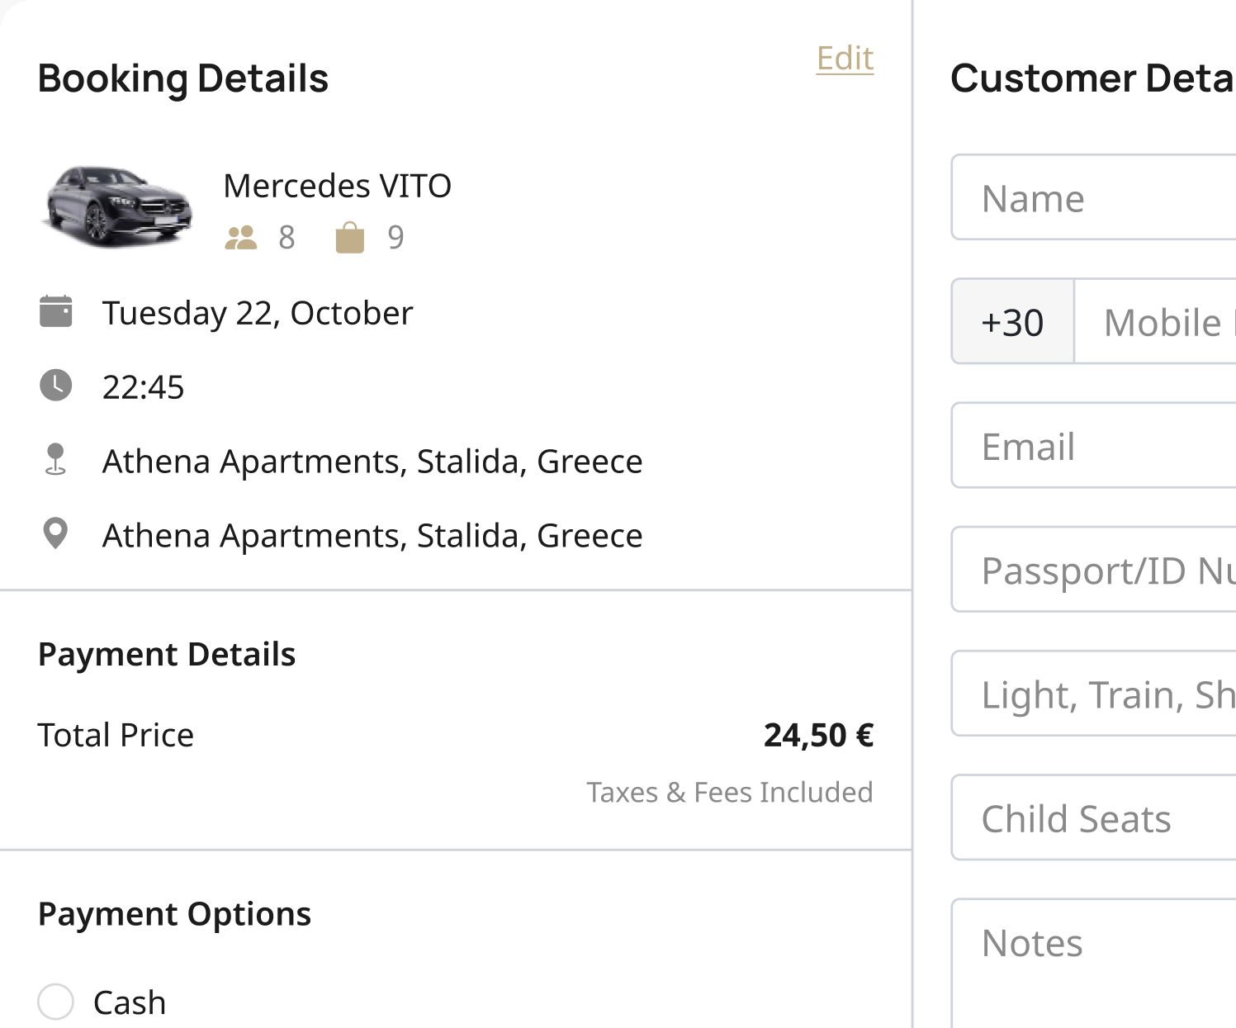Edit the booking details
The width and height of the screenshot is (1236, 1028).
845,58
